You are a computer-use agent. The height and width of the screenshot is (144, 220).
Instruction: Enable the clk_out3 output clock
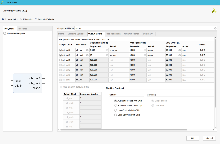pos(60,60)
